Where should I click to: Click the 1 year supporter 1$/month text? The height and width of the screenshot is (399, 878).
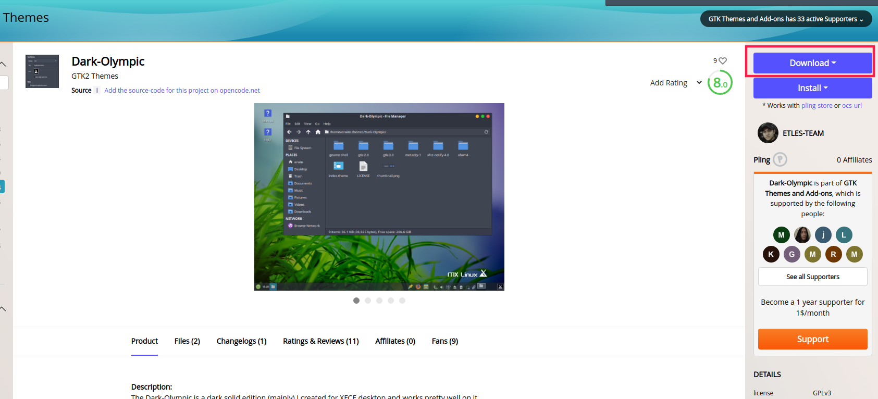[x=813, y=307]
